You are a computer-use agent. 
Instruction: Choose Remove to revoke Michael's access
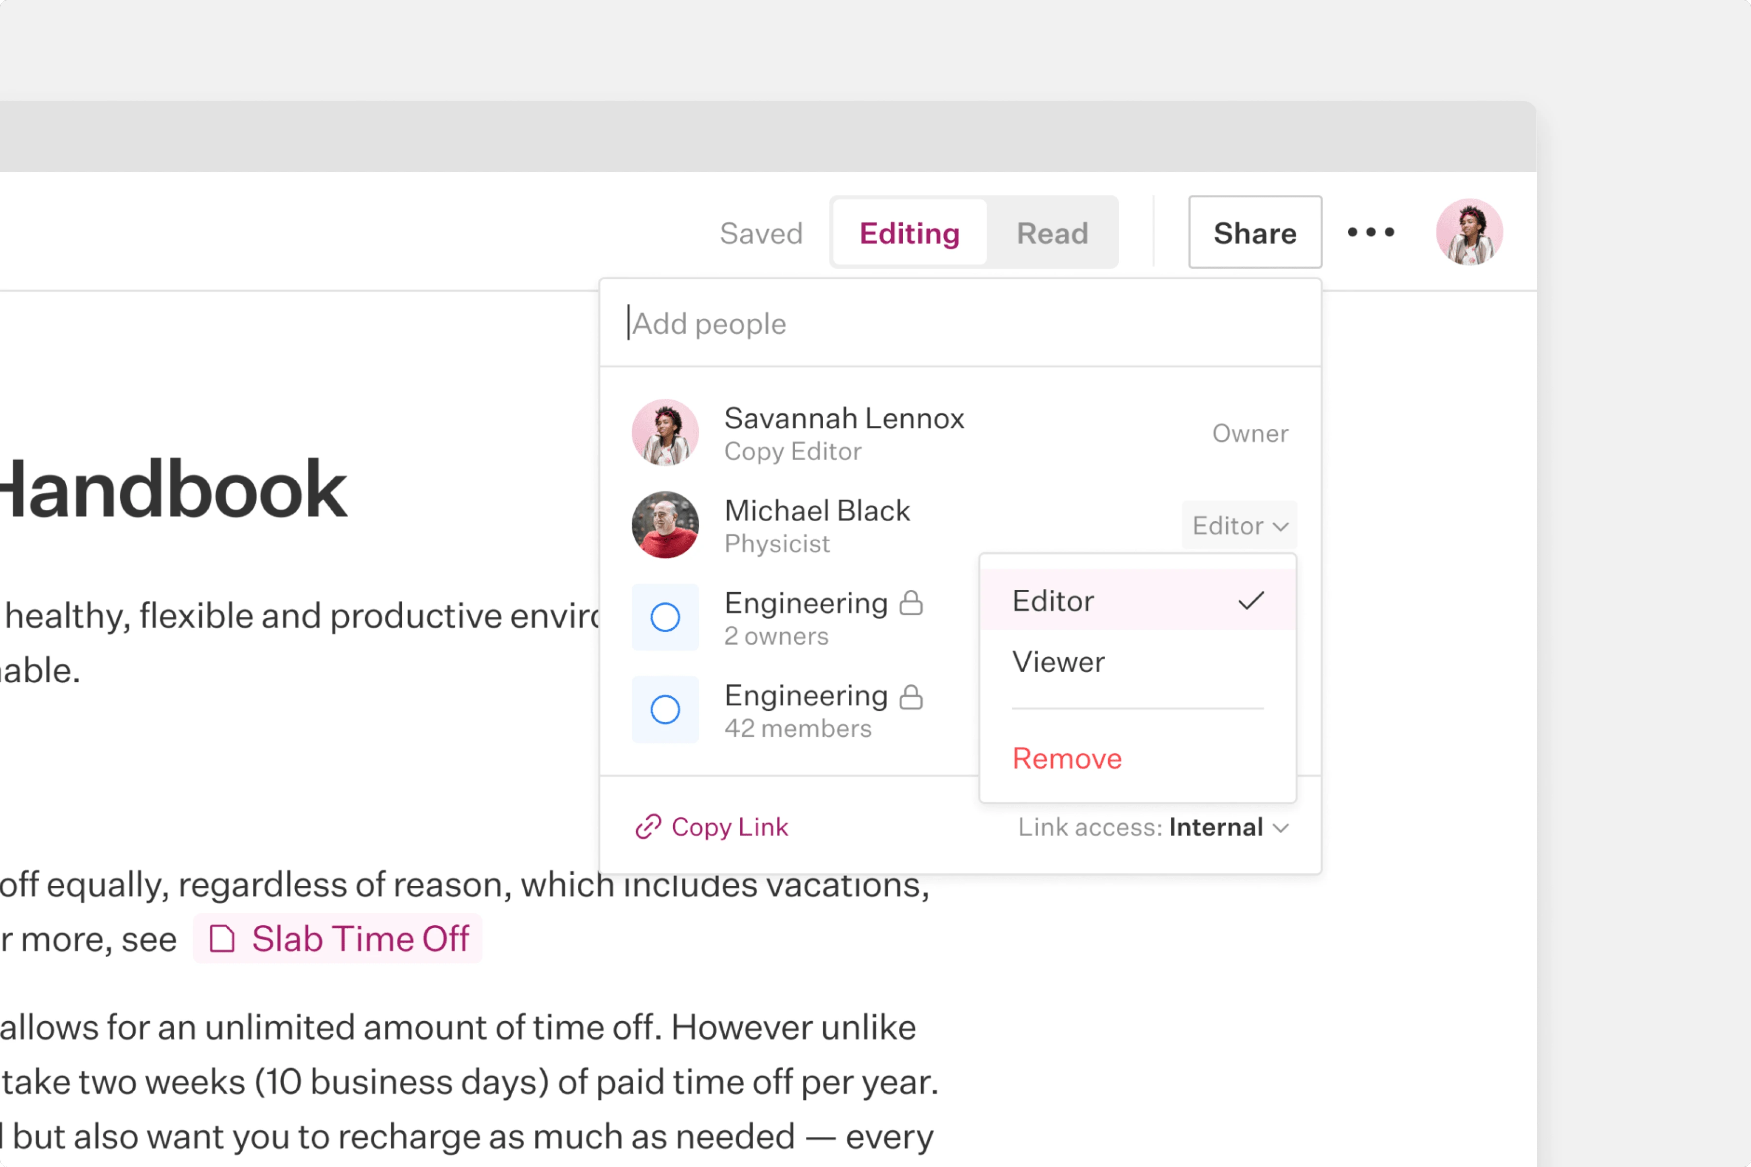(1138, 759)
